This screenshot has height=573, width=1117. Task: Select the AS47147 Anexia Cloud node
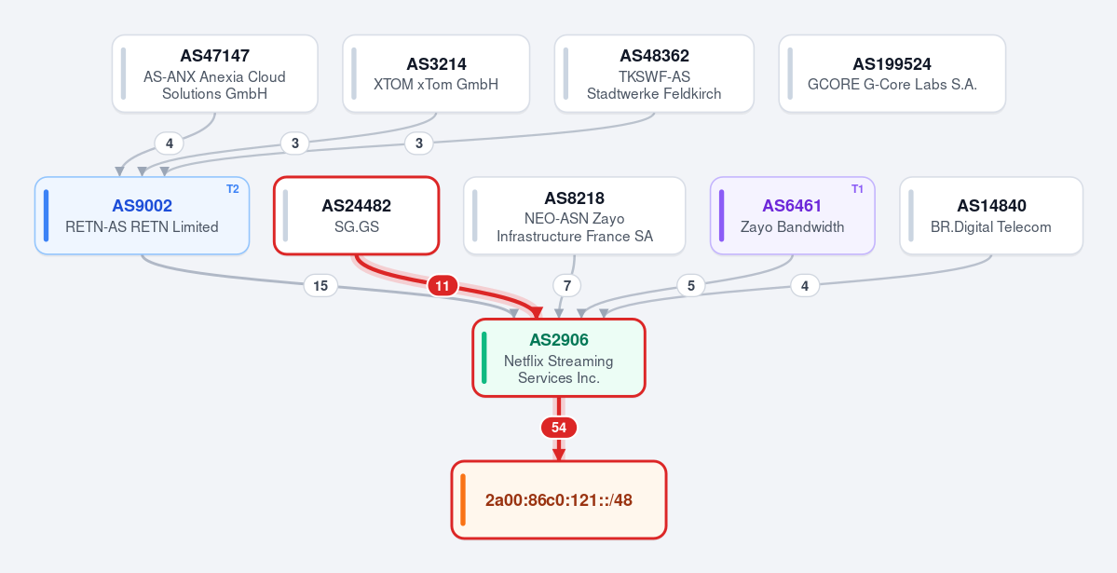[214, 74]
